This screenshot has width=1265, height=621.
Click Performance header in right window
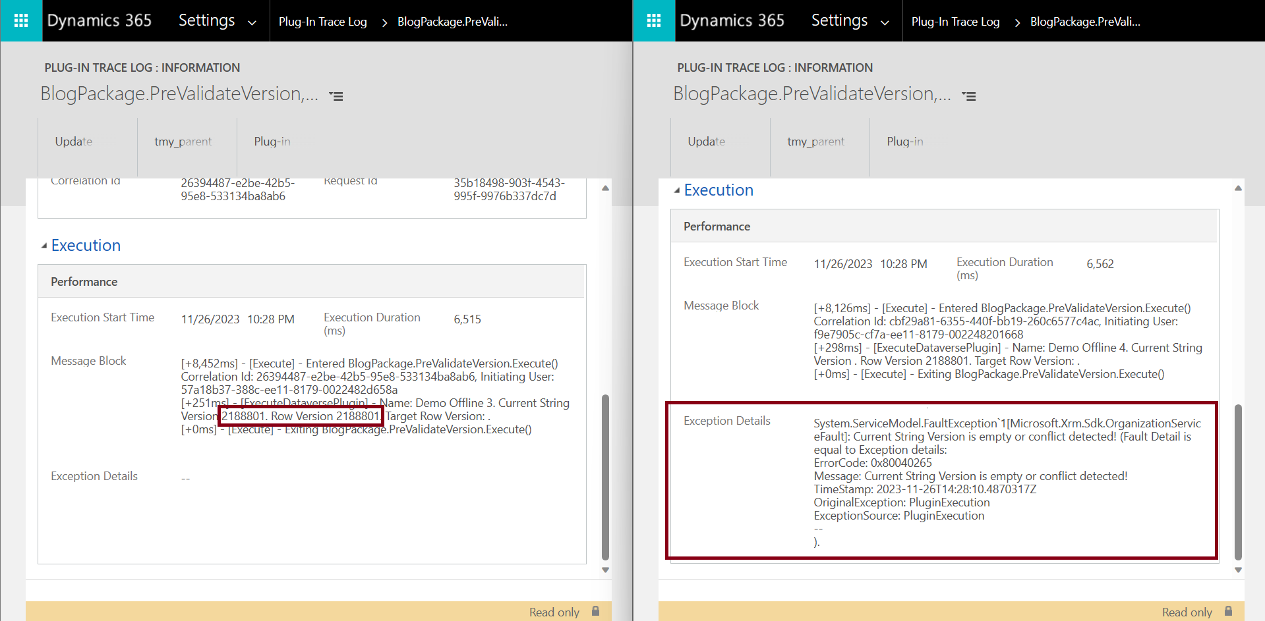coord(717,227)
